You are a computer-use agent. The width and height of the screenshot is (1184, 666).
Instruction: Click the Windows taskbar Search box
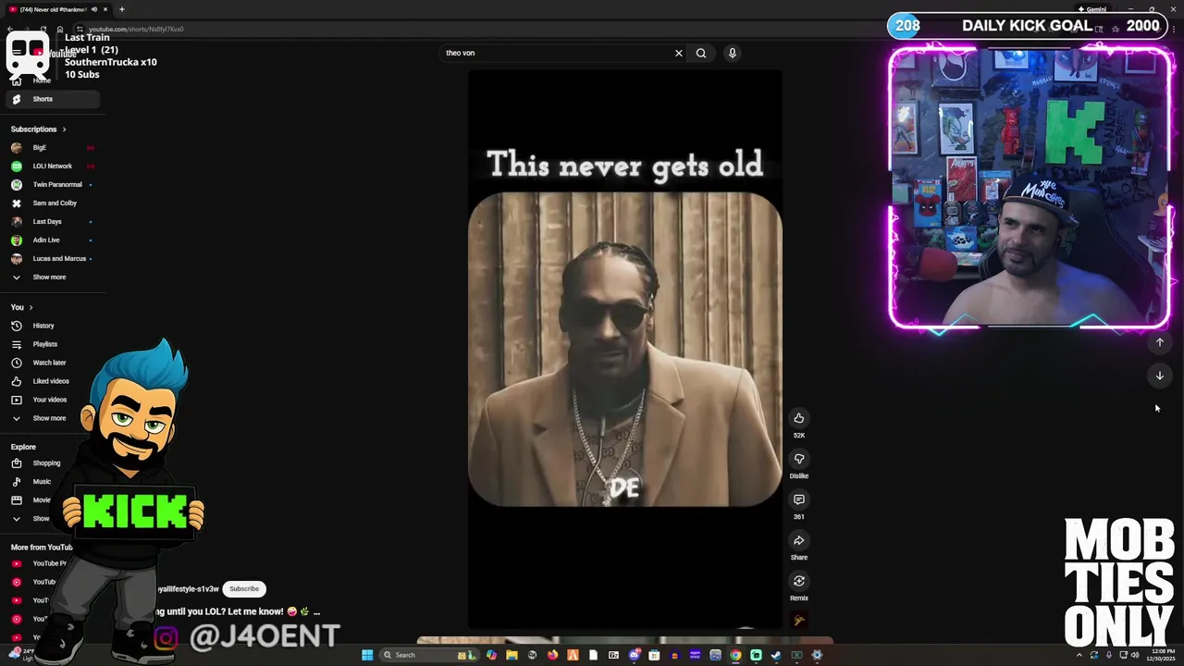tap(429, 655)
